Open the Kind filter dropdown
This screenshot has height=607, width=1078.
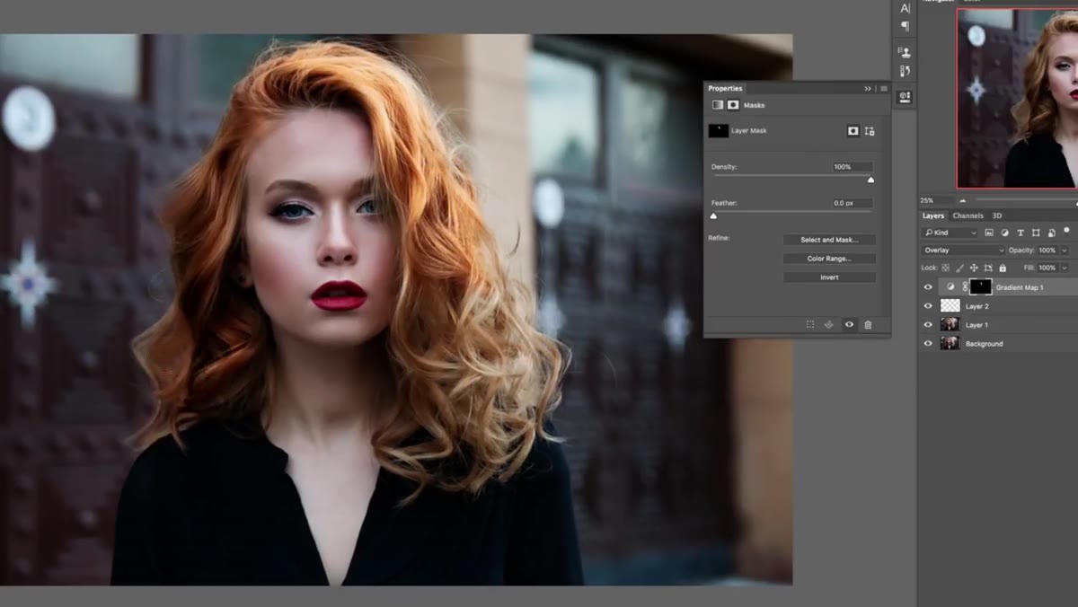point(950,233)
